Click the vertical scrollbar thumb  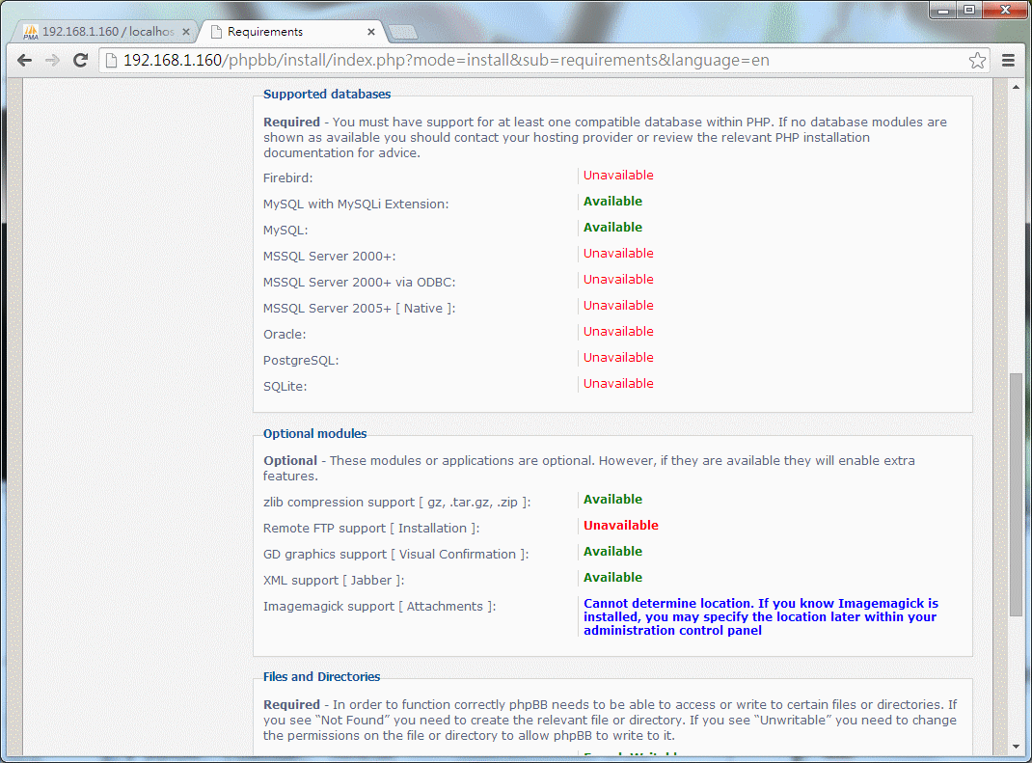pos(1016,495)
